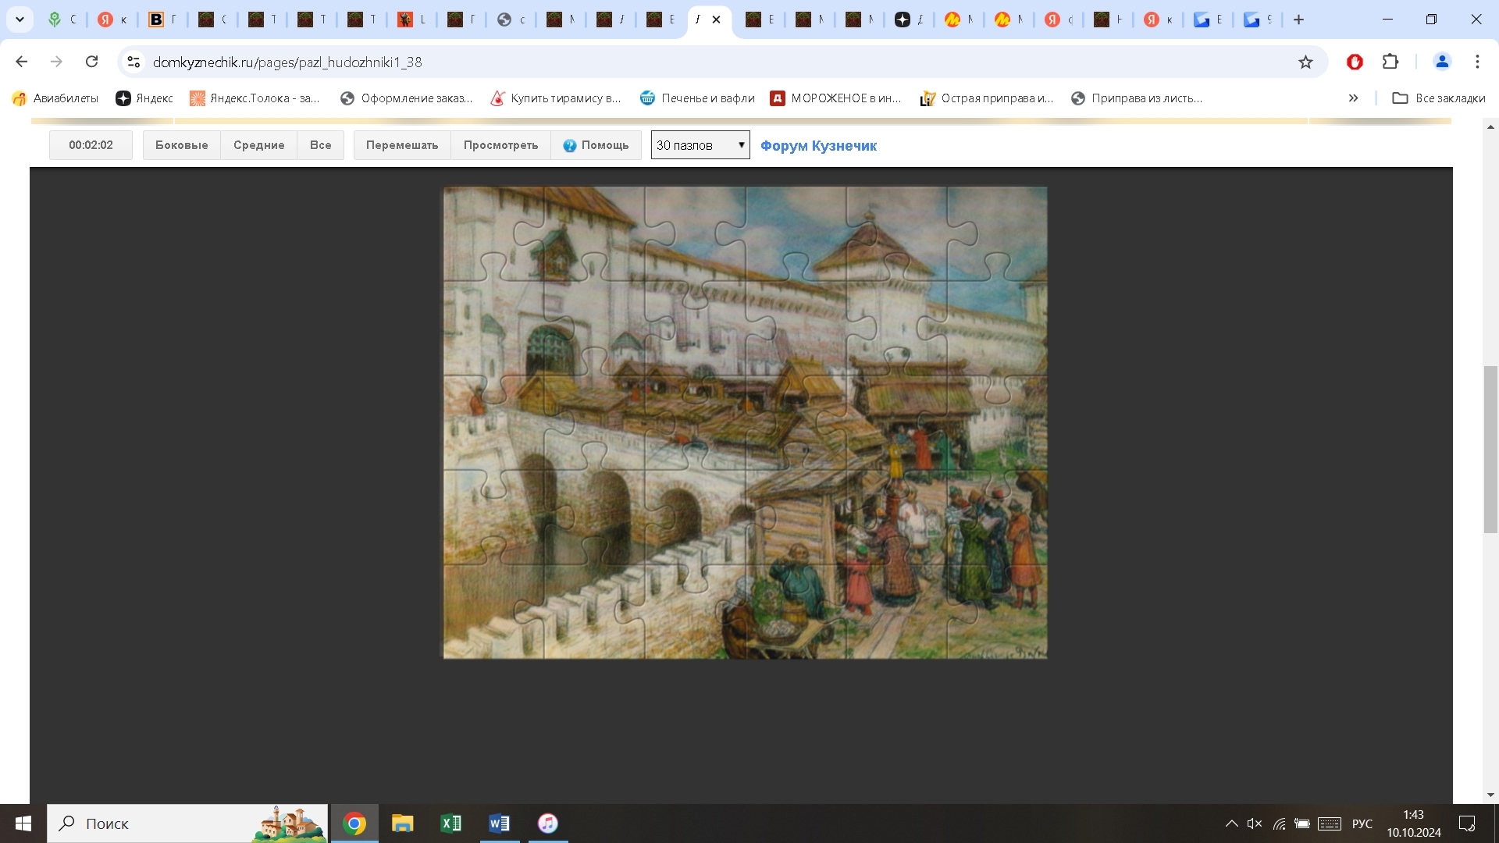Click the muted volume tray icon
This screenshot has width=1499, height=843.
pos(1255,823)
